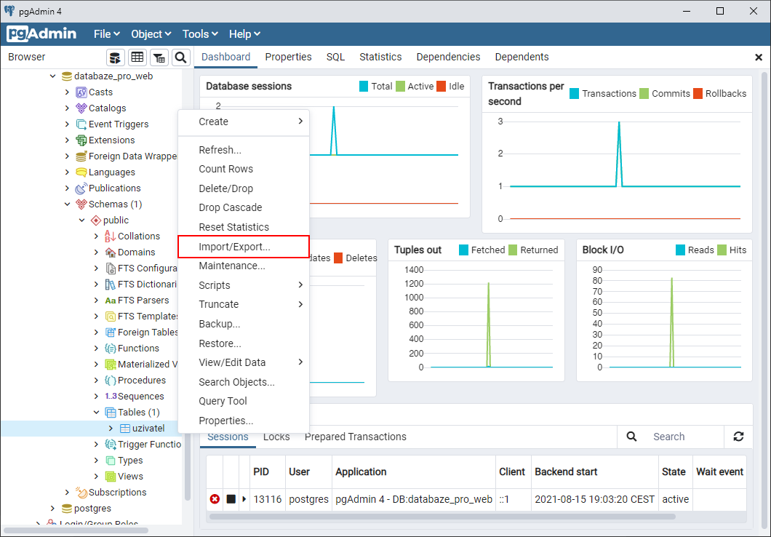This screenshot has width=771, height=537.
Task: Click the View Data grid icon
Action: tap(137, 57)
